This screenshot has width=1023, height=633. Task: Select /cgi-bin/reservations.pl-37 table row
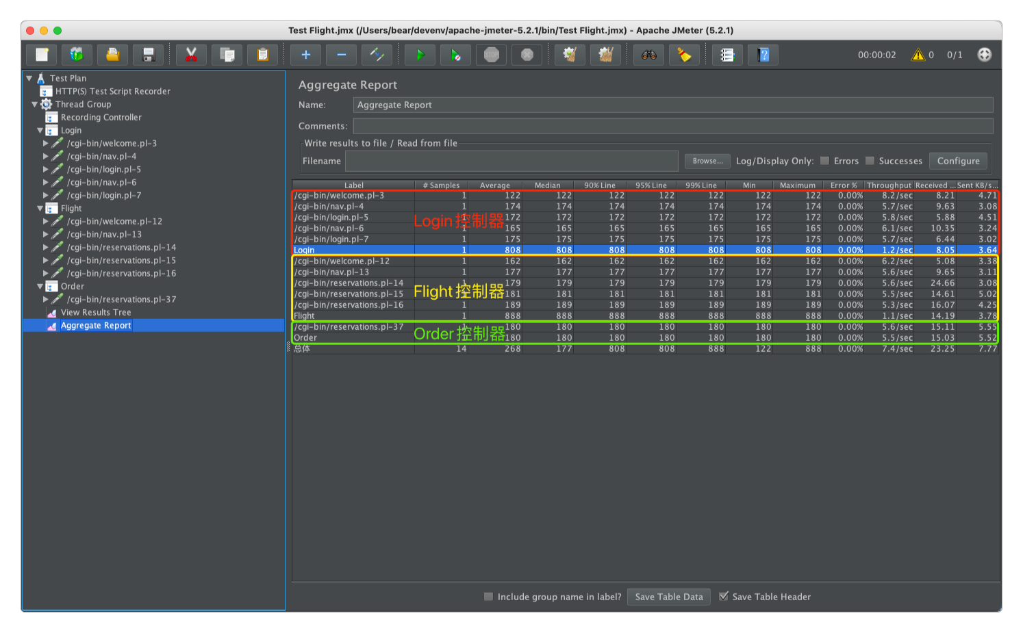(646, 326)
